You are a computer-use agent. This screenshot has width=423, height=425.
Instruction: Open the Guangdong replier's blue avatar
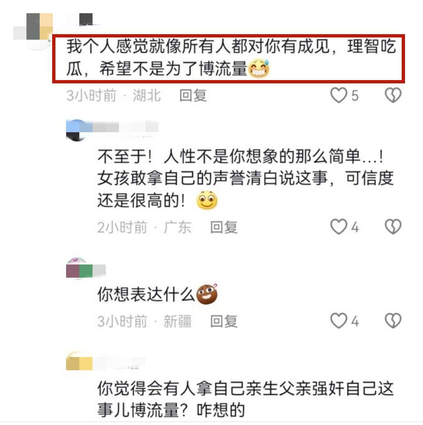(x=77, y=130)
